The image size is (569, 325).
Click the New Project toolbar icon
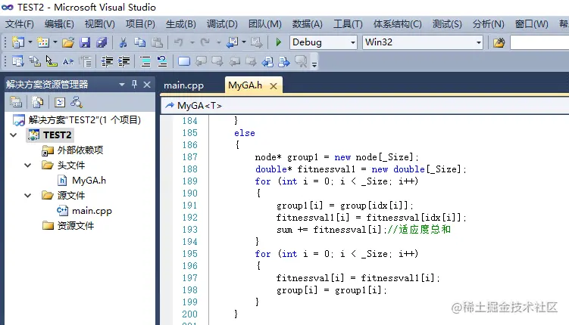17,43
